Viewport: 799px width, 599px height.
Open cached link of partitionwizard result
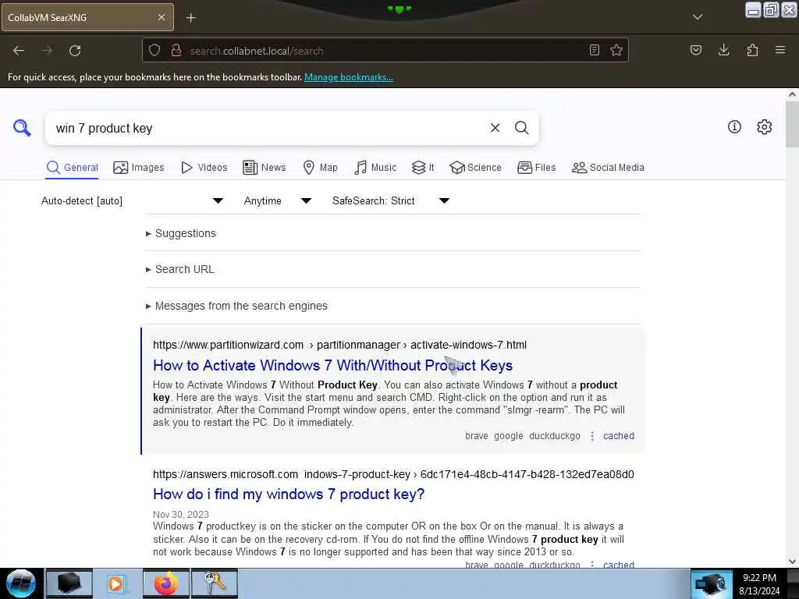point(619,436)
